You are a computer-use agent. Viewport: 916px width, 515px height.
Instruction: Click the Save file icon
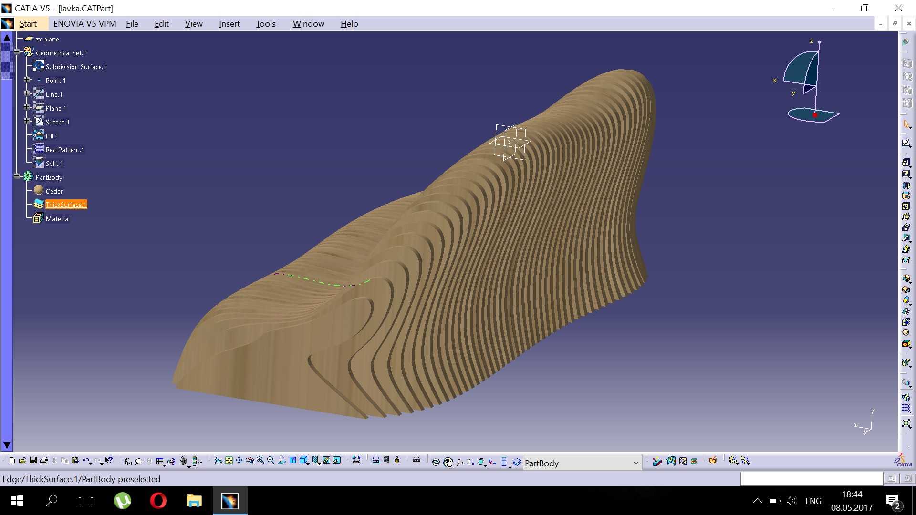(x=33, y=461)
